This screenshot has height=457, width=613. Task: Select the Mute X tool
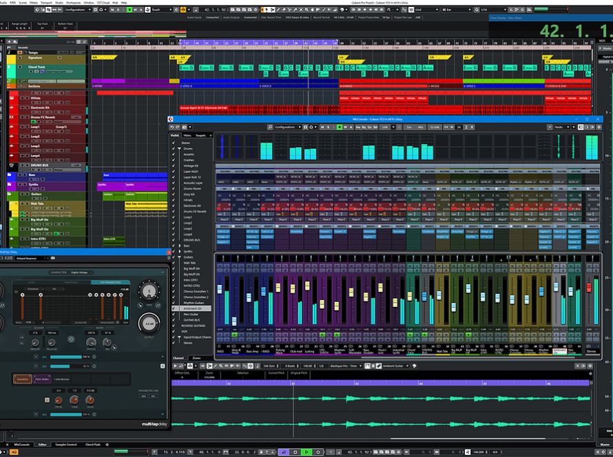tap(301, 10)
